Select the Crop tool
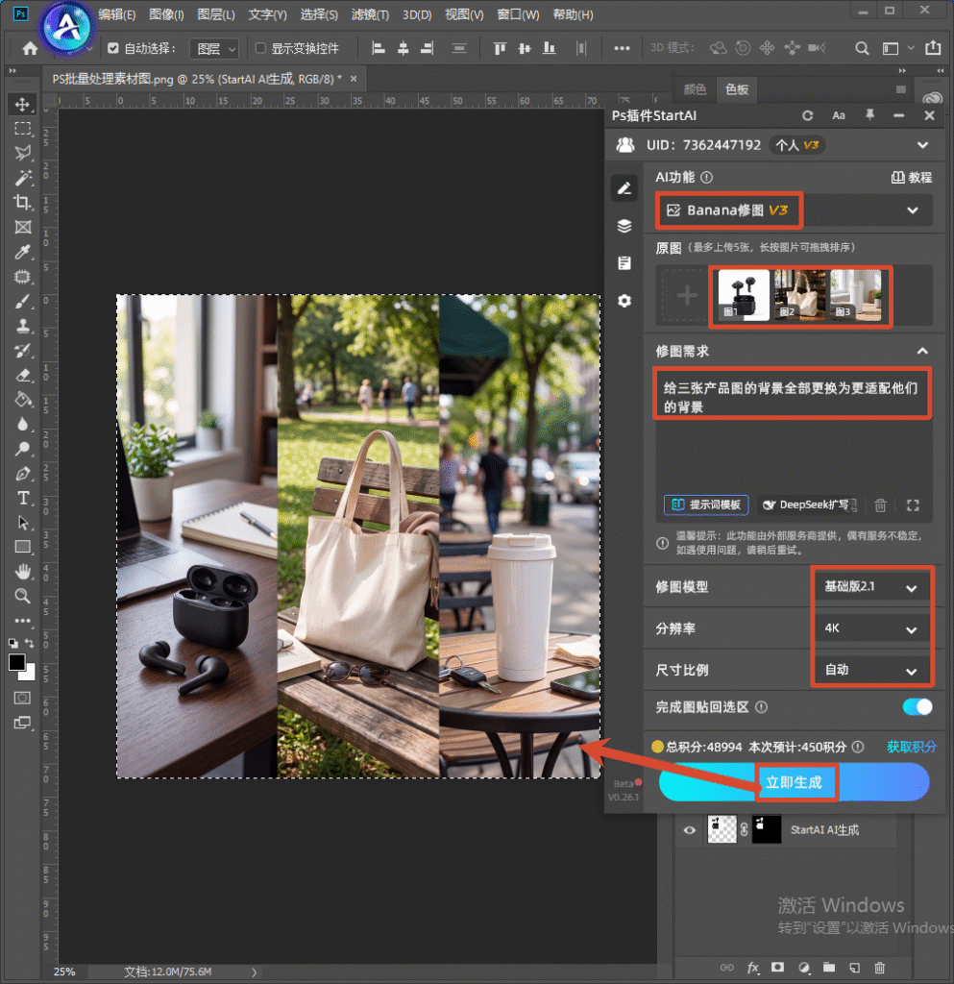The image size is (954, 984). click(x=23, y=202)
